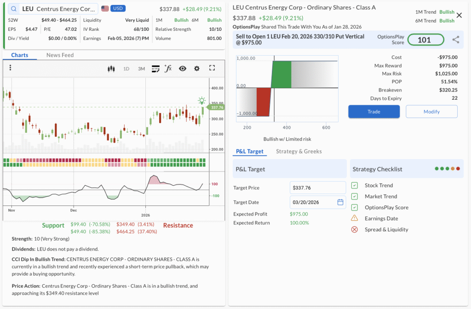Expand the chart to fullscreen

pos(212,68)
